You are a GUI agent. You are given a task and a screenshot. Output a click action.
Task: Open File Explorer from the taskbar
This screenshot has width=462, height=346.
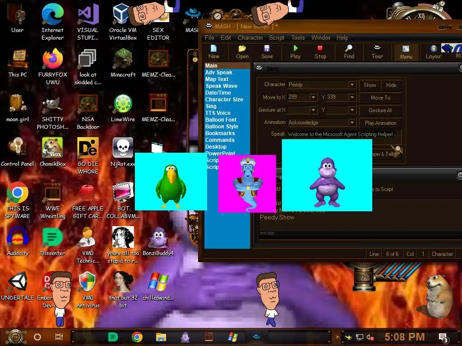161,337
